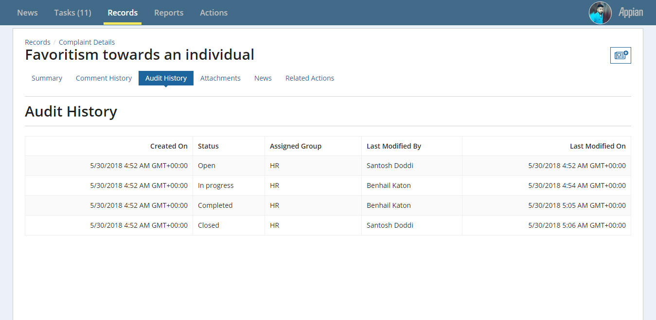This screenshot has height=320, width=656.
Task: Click the Status column header
Action: (x=208, y=146)
